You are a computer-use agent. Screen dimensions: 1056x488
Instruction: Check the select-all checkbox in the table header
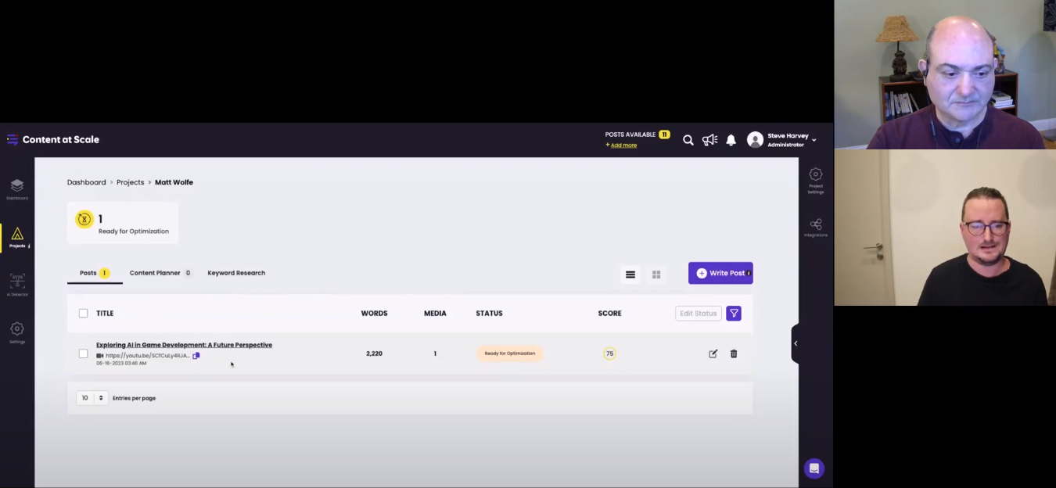[x=83, y=313]
